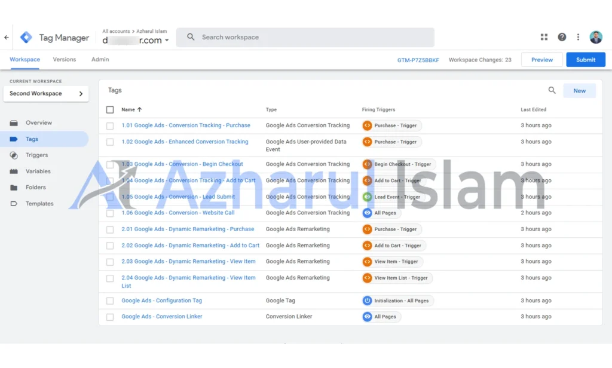Click the Templates sidebar icon
Screen dimensions: 612x368
point(14,204)
